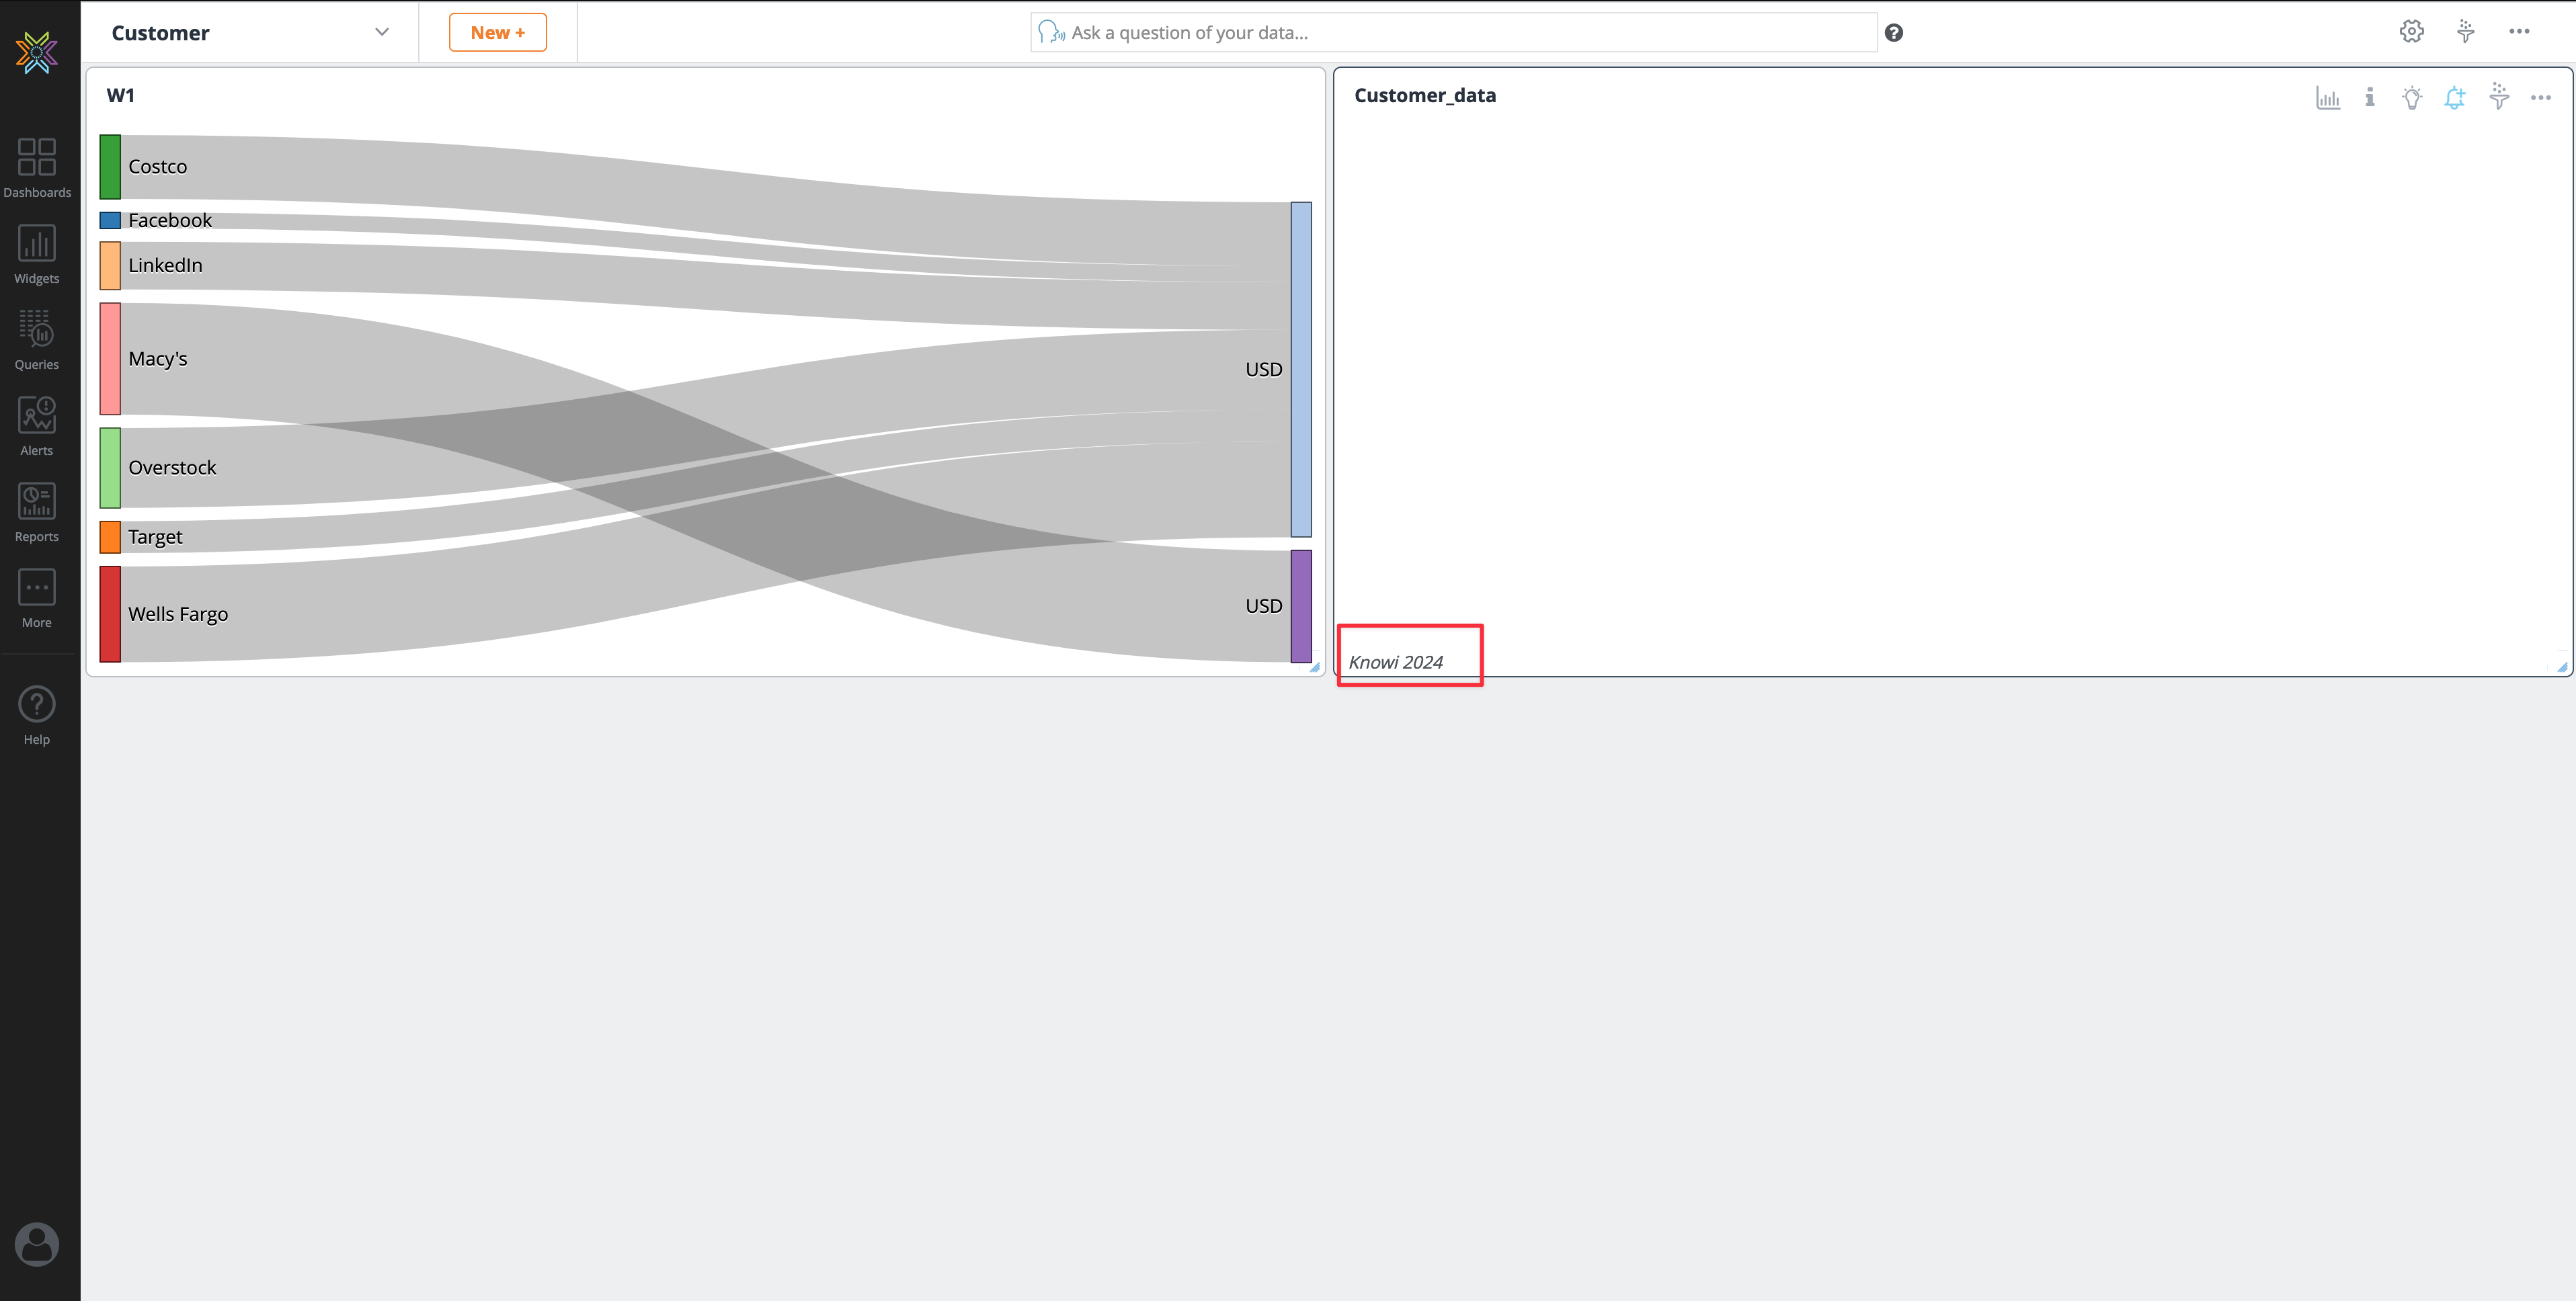Select the Knowi 2024 text link

click(1396, 661)
